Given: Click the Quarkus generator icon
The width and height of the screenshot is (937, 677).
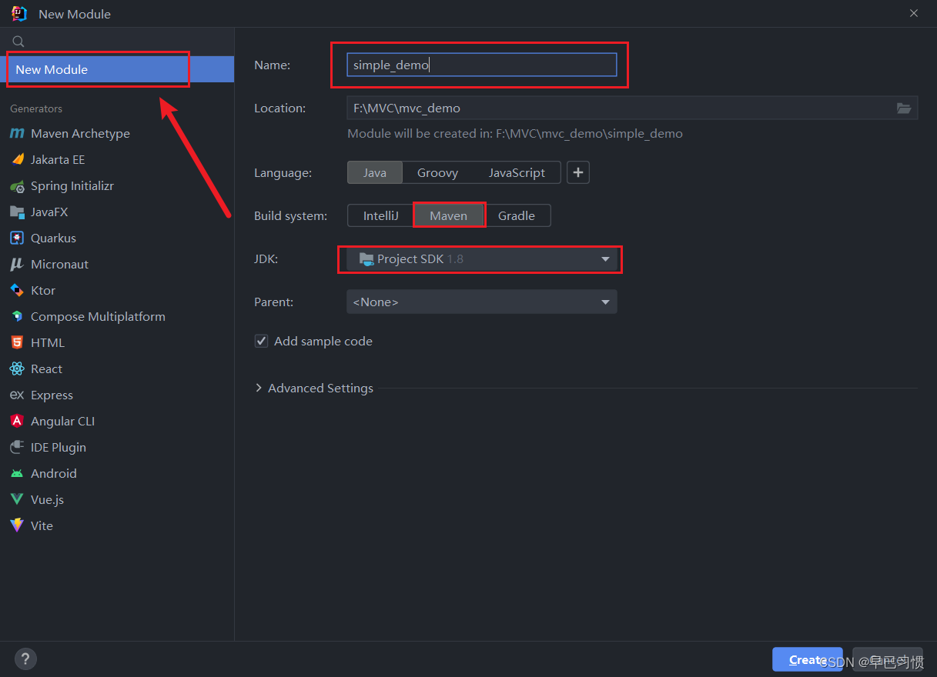Looking at the screenshot, I should tap(17, 238).
